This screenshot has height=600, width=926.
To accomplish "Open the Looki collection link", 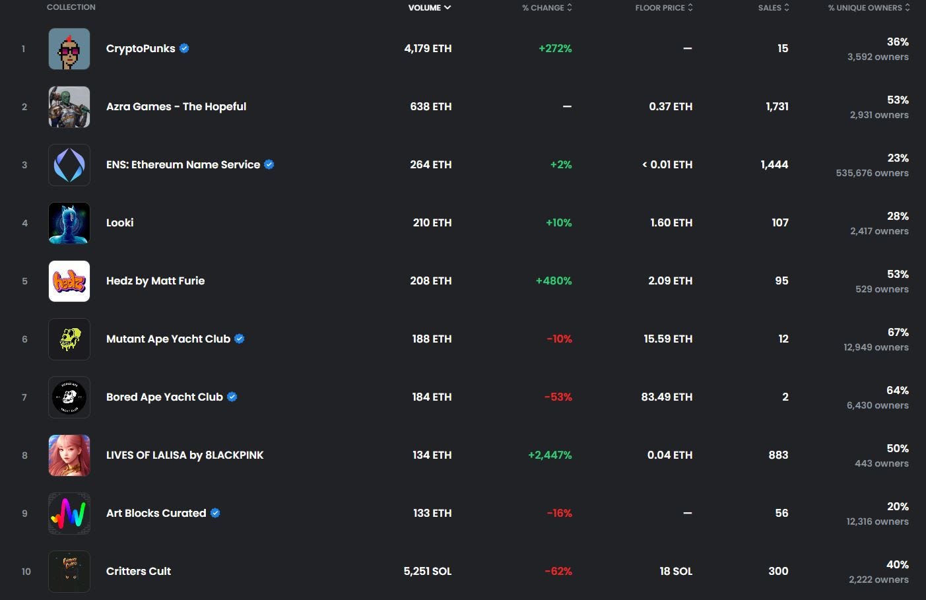I will tap(120, 222).
